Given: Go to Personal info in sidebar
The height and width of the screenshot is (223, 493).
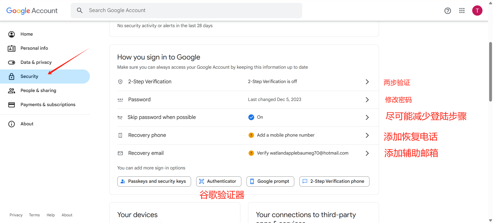Looking at the screenshot, I should [x=34, y=48].
